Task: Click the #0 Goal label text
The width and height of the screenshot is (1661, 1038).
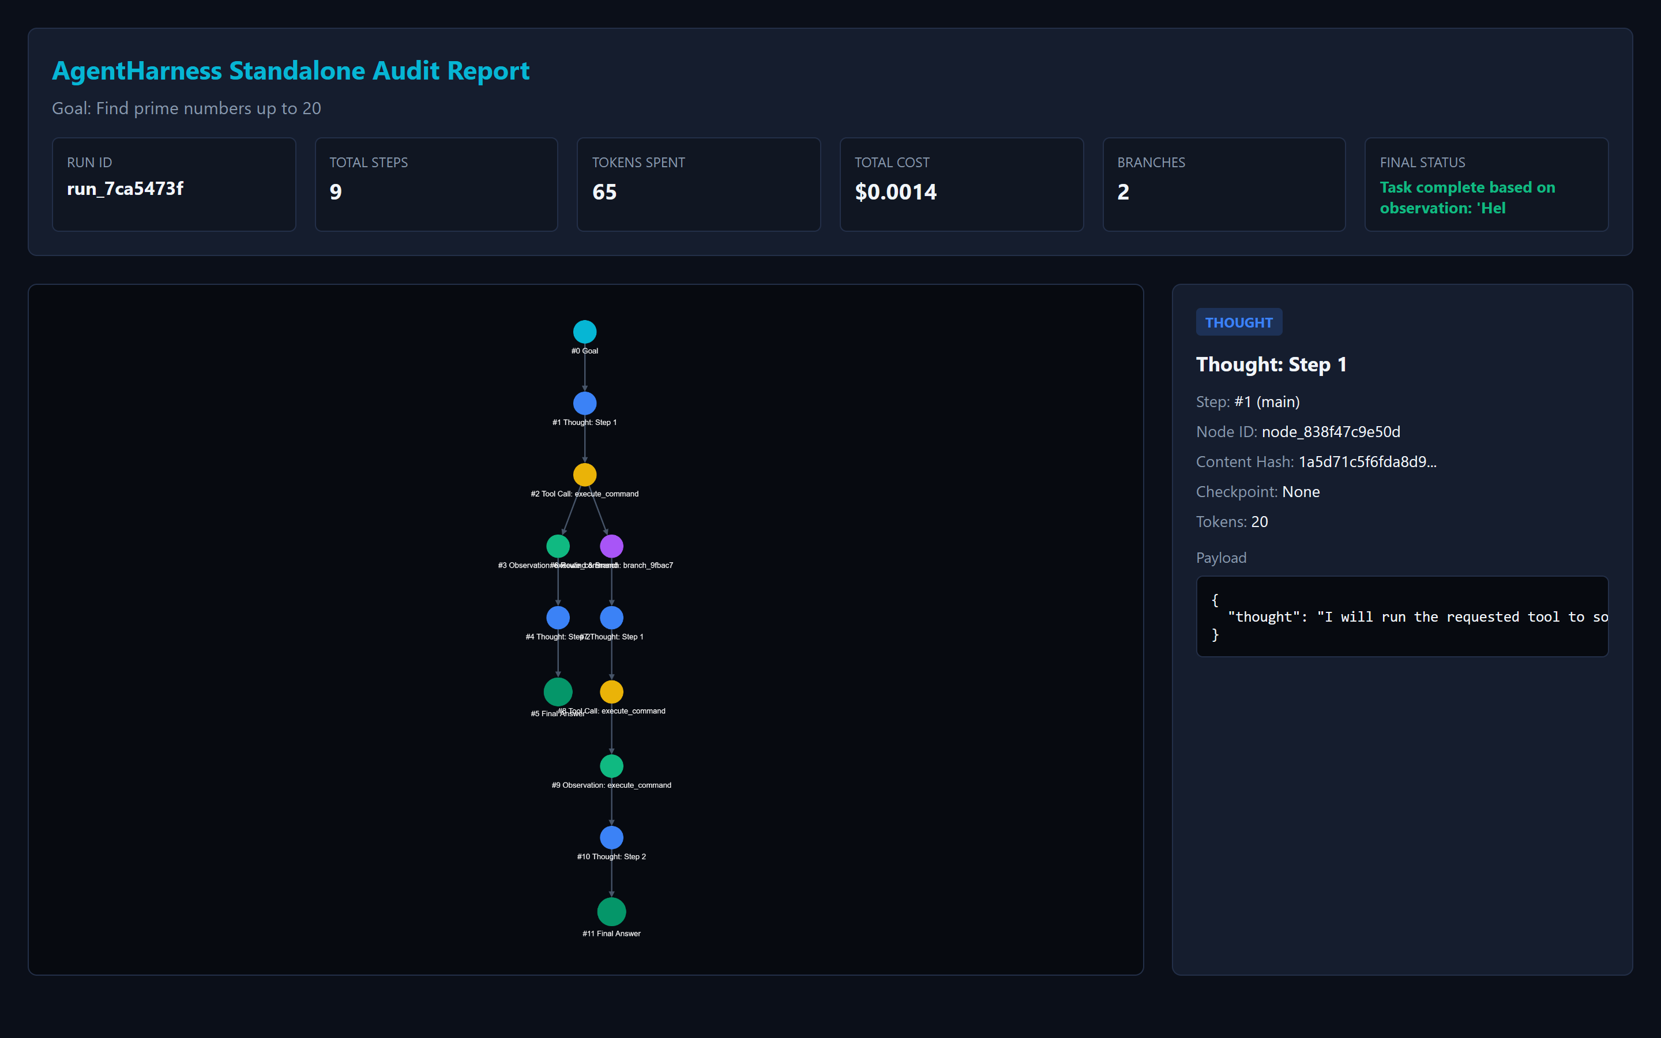Action: coord(585,351)
